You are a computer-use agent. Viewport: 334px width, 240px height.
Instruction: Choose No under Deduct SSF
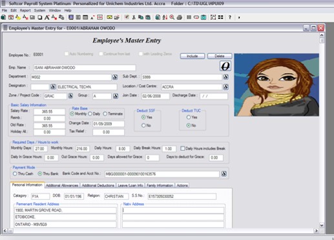143,125
